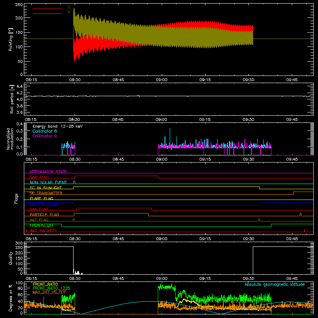Click the 'Degrees or %' axis title
Image resolution: width=318 pixels, height=318 pixels.
click(10, 298)
